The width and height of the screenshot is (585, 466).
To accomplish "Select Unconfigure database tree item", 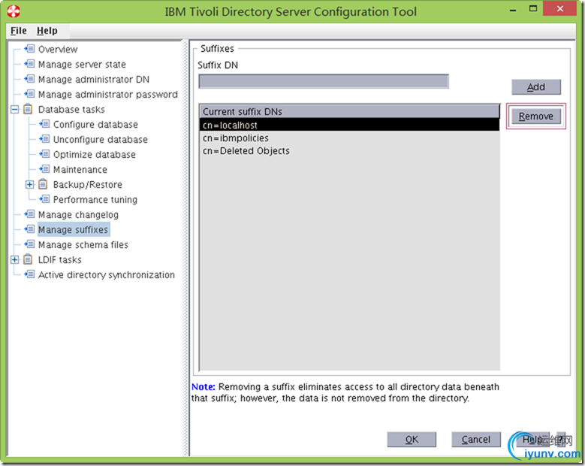I will click(x=101, y=139).
